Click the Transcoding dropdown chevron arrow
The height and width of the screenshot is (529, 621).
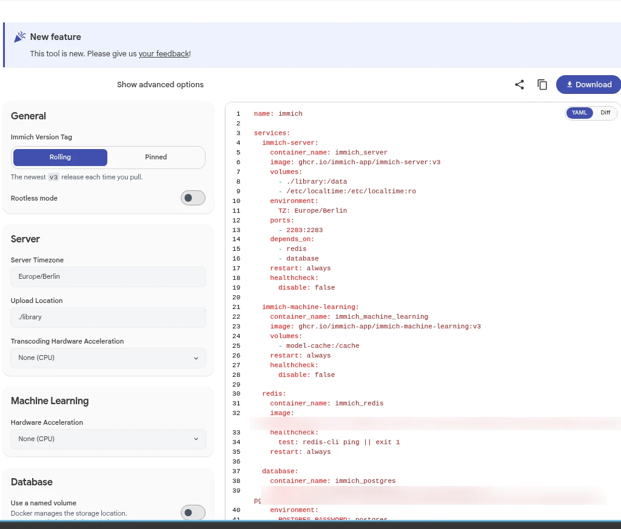click(196, 358)
